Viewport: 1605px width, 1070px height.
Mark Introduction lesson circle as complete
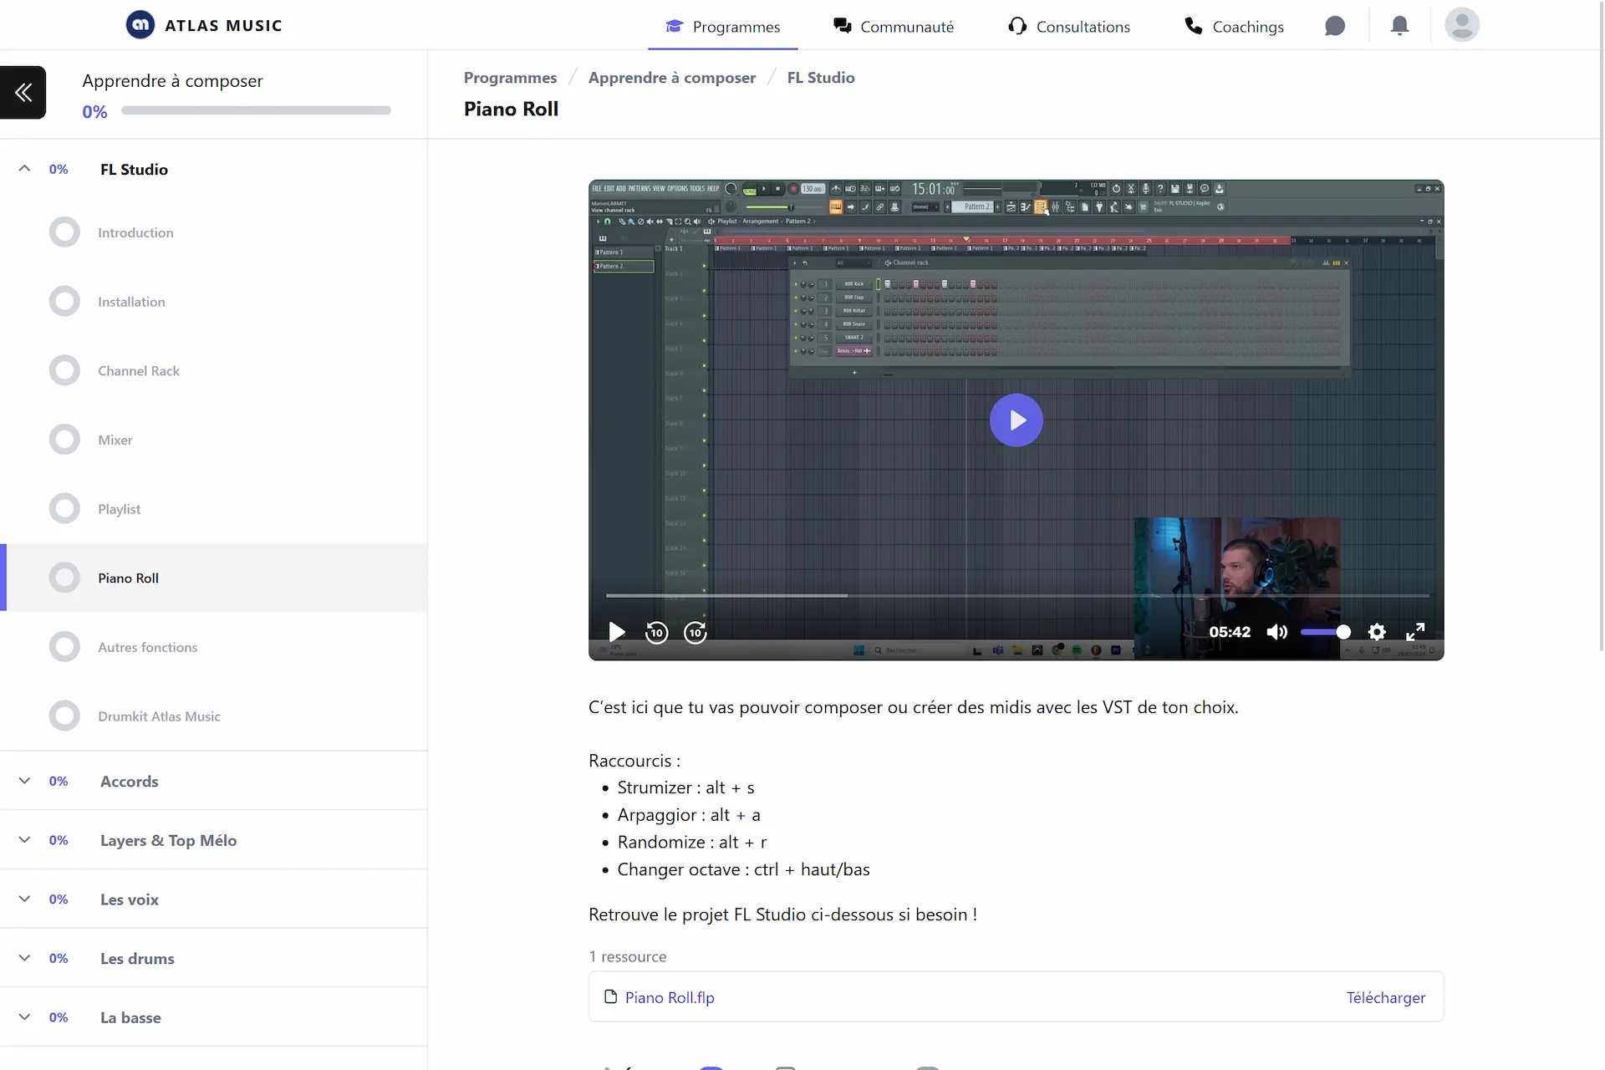click(64, 232)
